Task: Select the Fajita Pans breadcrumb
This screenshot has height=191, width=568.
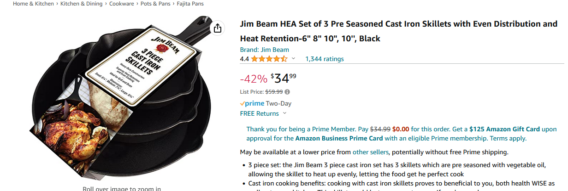Action: pyautogui.click(x=190, y=4)
